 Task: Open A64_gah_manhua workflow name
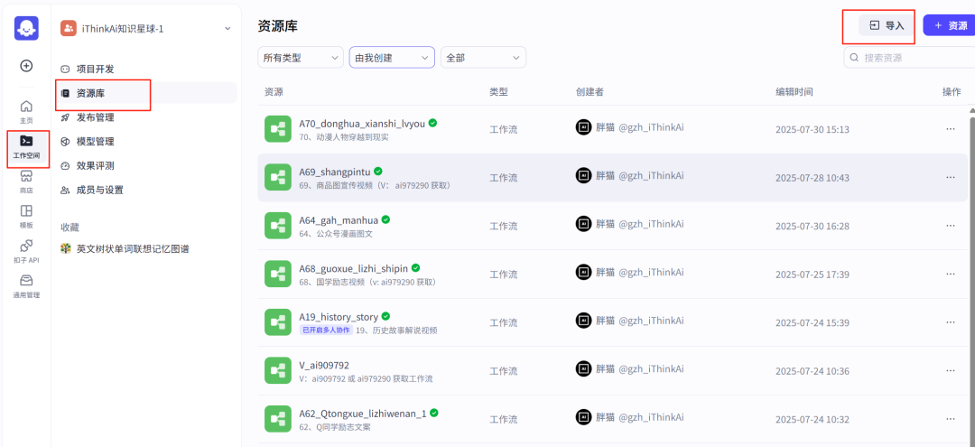pyautogui.click(x=339, y=220)
